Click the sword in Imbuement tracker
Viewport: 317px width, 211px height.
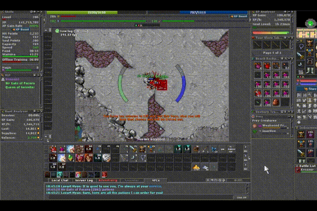click(x=301, y=153)
